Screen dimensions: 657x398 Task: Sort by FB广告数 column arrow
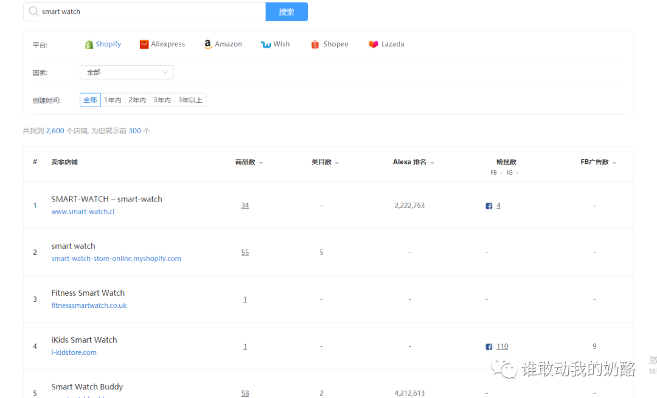[614, 162]
